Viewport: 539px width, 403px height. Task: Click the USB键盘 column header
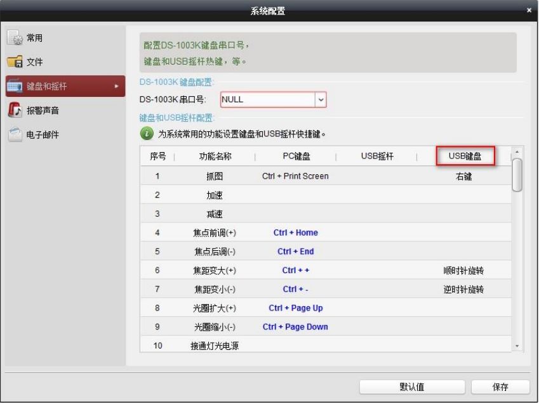(x=465, y=157)
